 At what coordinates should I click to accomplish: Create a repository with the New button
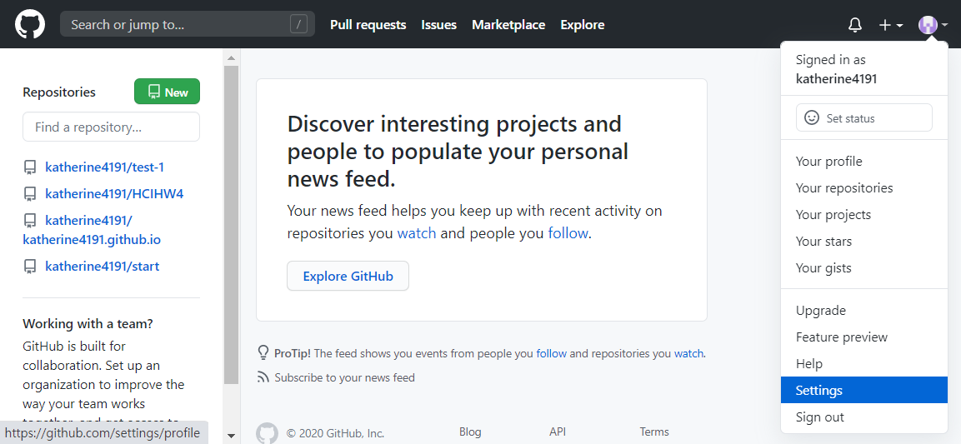point(167,92)
